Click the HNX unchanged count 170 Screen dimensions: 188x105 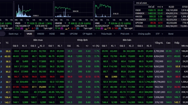pyautogui.click(x=108, y=29)
